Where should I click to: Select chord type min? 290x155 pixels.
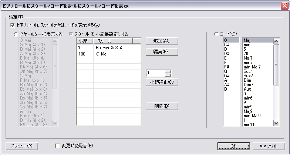(x=258, y=45)
